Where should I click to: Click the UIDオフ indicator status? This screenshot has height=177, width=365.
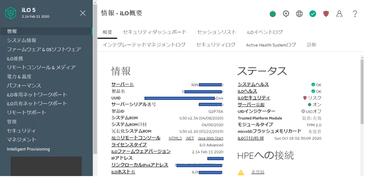click(x=312, y=112)
